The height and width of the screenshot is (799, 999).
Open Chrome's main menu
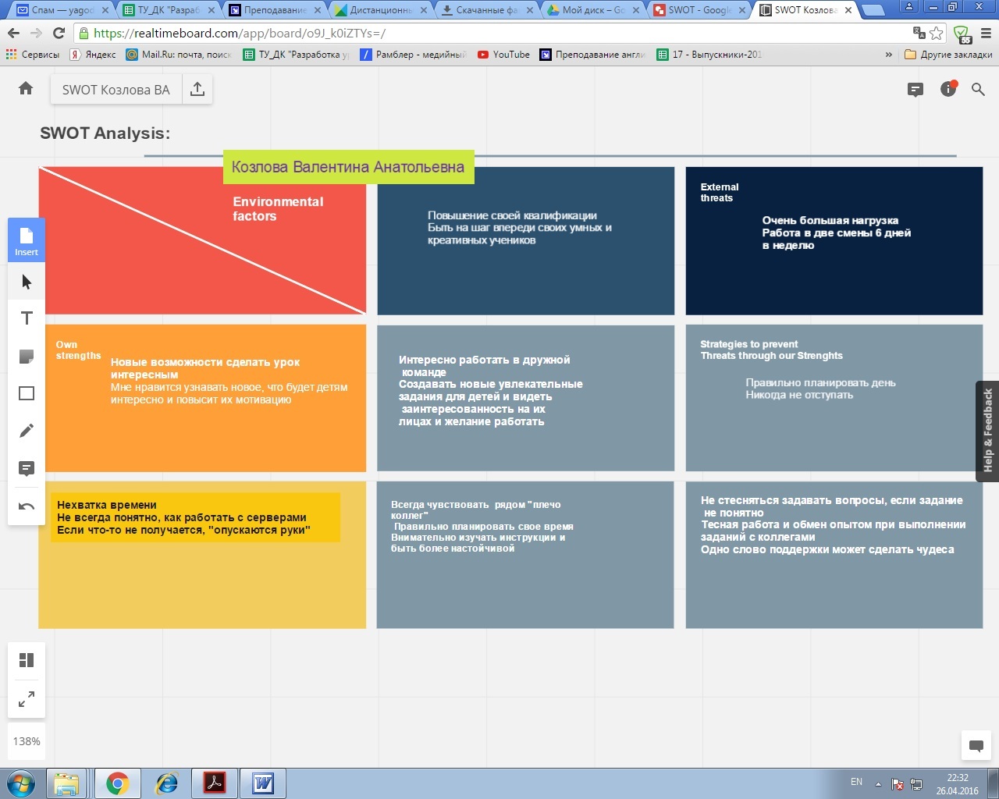[x=986, y=34]
